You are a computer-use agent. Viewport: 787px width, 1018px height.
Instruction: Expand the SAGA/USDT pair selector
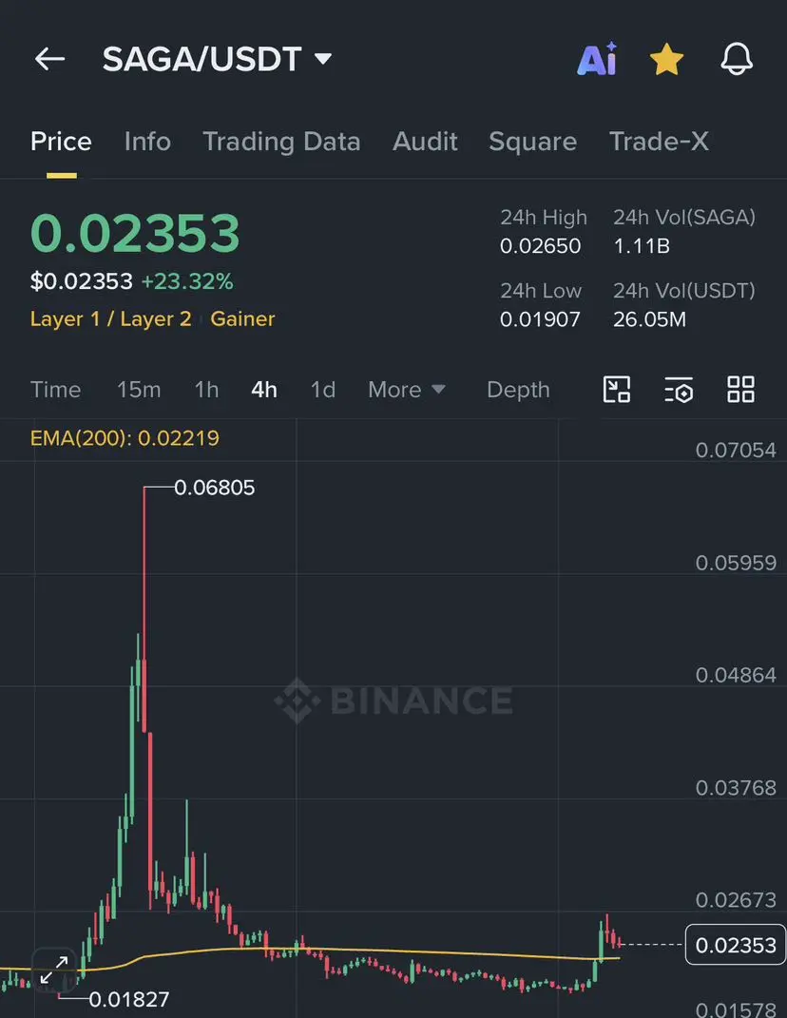click(217, 59)
